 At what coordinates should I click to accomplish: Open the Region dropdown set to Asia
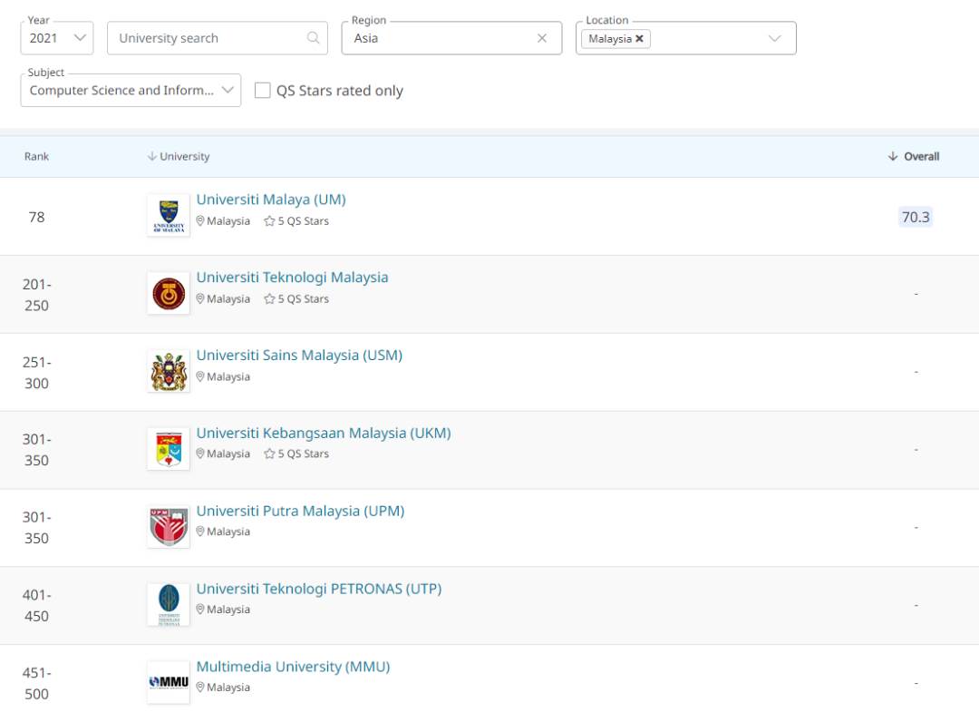(x=451, y=38)
